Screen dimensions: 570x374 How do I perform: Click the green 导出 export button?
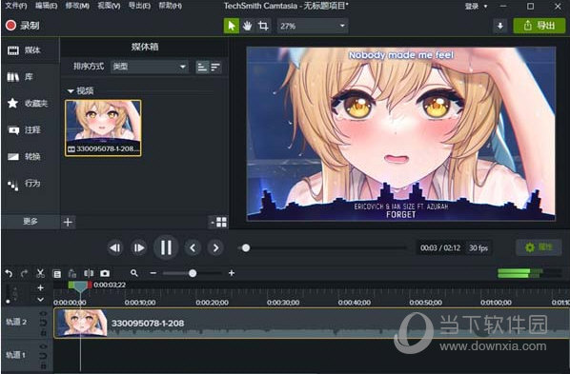pyautogui.click(x=539, y=26)
